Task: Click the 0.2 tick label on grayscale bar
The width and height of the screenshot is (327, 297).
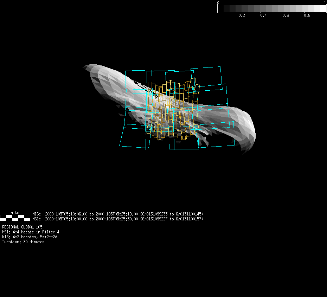Action: (242, 16)
